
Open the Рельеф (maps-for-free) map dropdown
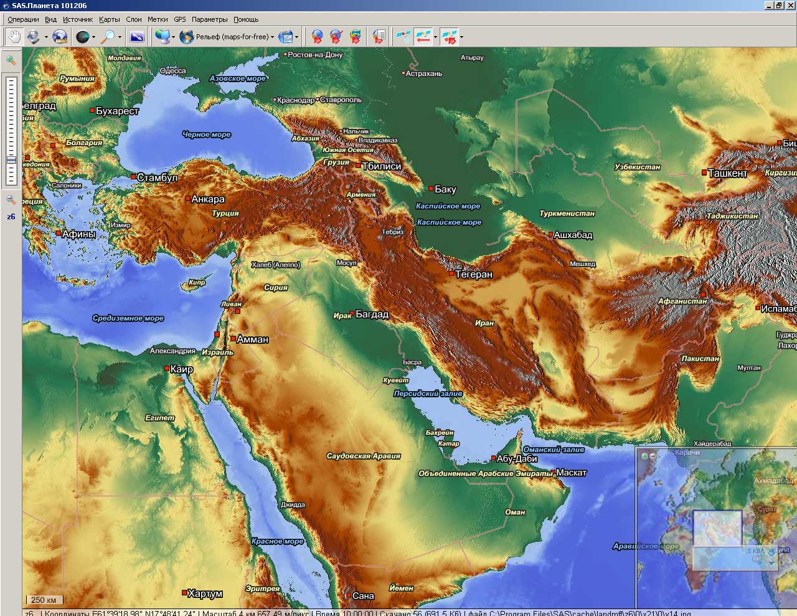tap(227, 37)
